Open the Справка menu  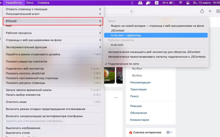(43, 3)
